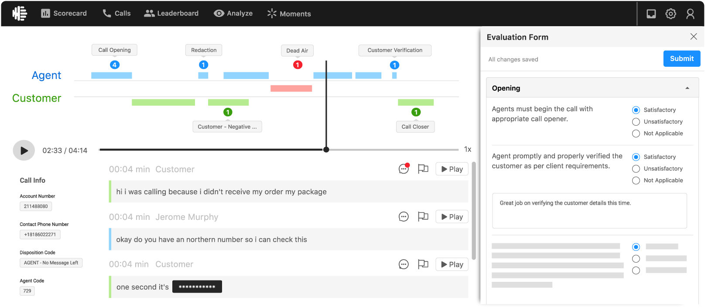Image resolution: width=705 pixels, height=308 pixels.
Task: Select Unsatisfactory for the call opener question
Action: (636, 122)
